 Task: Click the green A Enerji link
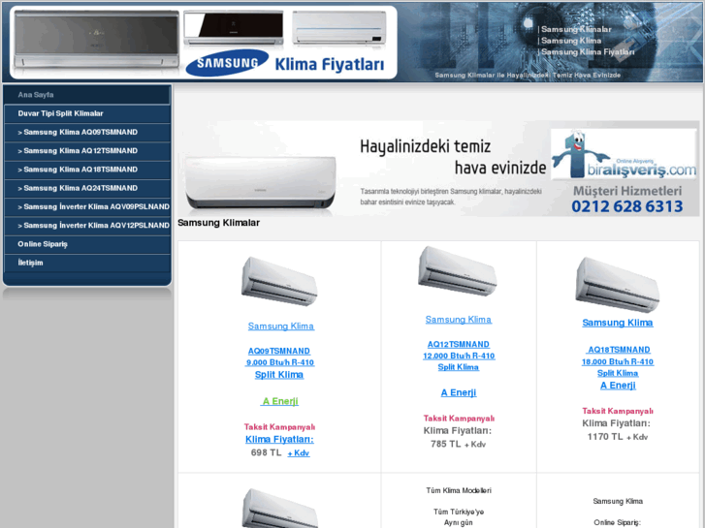click(x=280, y=401)
